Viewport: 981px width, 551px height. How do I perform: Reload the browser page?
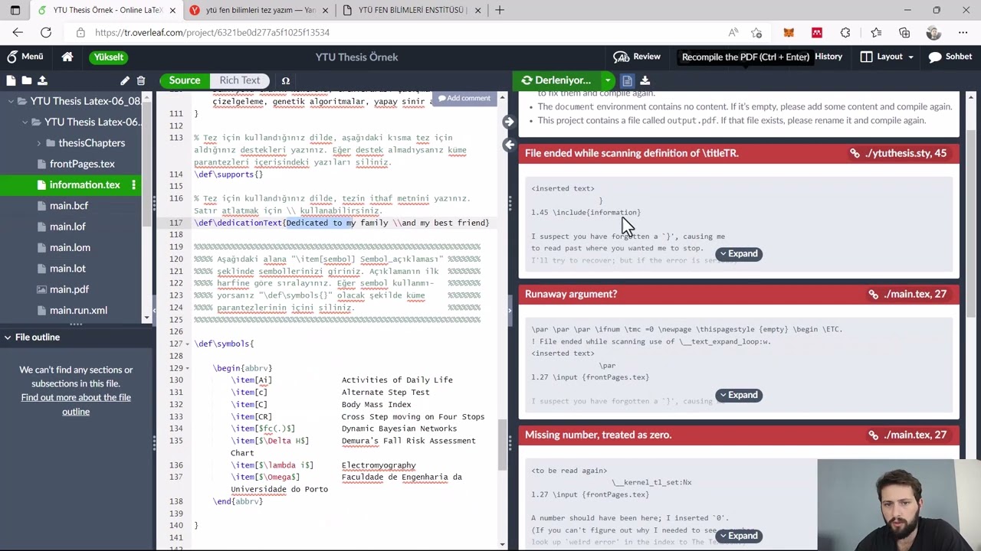pyautogui.click(x=46, y=32)
